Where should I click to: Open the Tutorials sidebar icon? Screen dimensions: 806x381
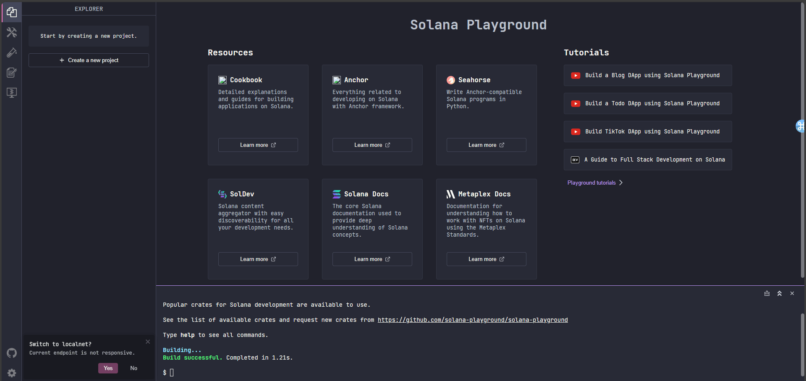pyautogui.click(x=12, y=73)
